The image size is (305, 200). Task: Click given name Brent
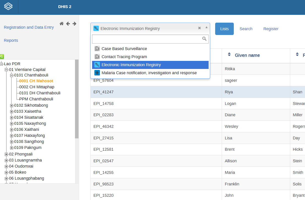pos(230,149)
